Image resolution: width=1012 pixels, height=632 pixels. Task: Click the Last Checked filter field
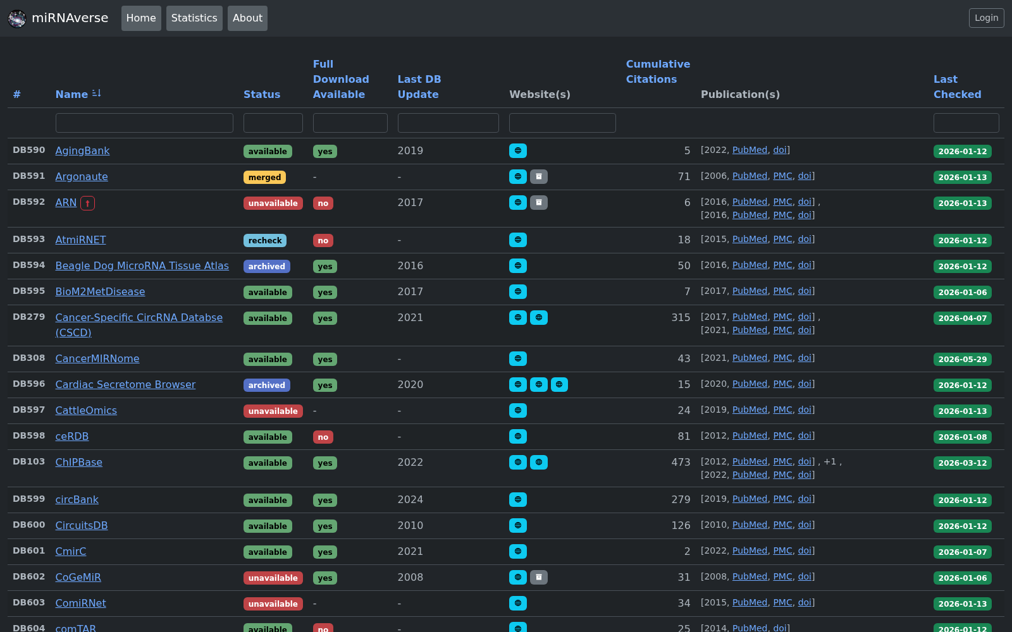coord(966,123)
